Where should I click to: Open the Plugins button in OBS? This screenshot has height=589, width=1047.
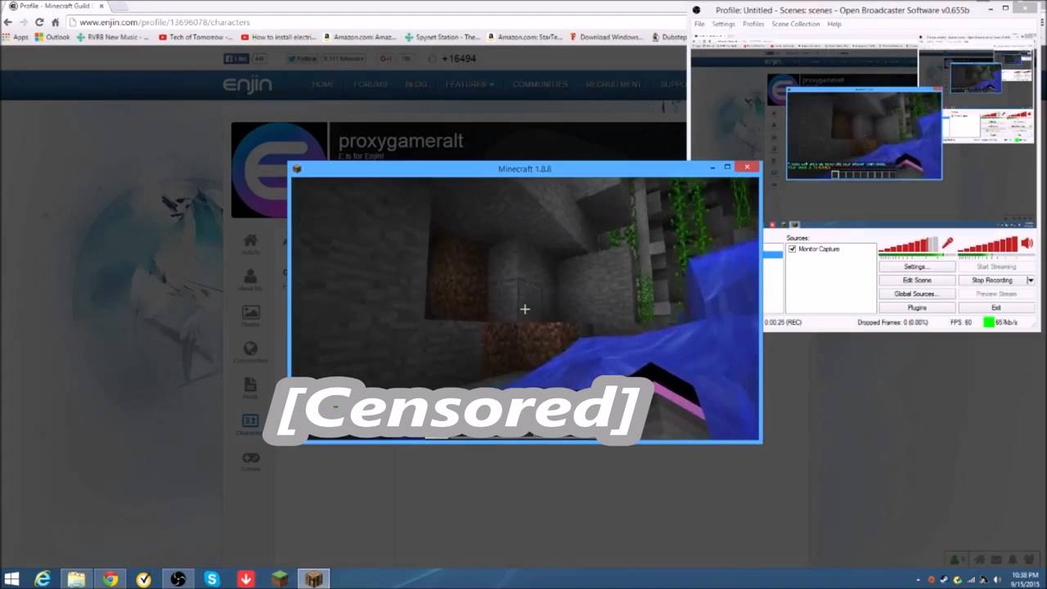click(x=916, y=308)
